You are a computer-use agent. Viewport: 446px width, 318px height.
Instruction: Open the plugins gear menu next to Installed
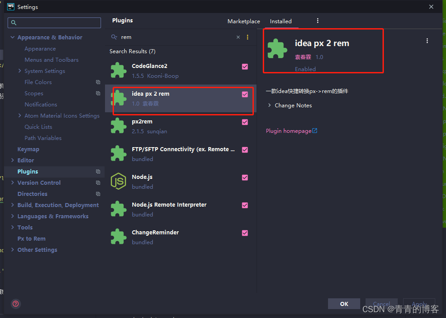(x=318, y=21)
